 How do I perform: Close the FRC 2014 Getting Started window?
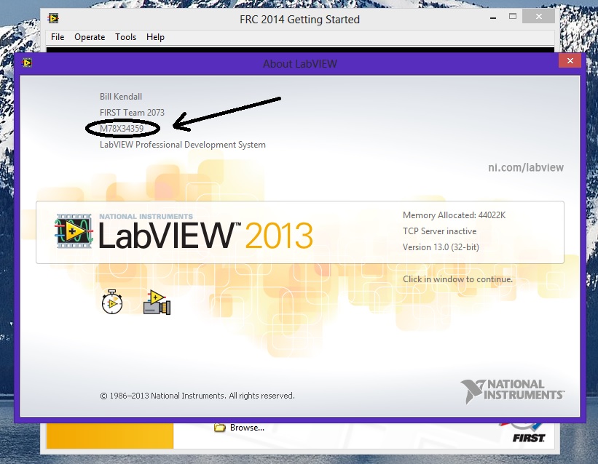[538, 17]
